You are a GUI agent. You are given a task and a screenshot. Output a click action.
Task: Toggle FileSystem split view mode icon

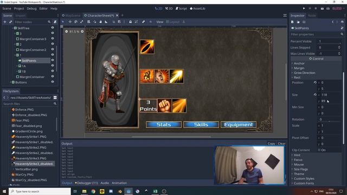(x=55, y=97)
